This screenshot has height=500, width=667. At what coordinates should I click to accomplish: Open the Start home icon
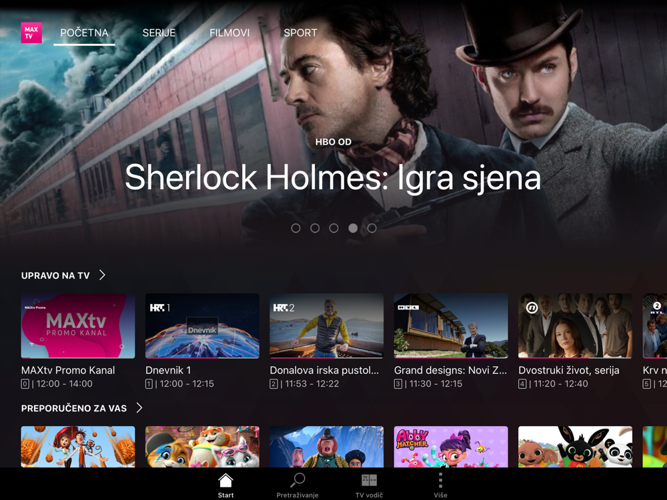[225, 481]
